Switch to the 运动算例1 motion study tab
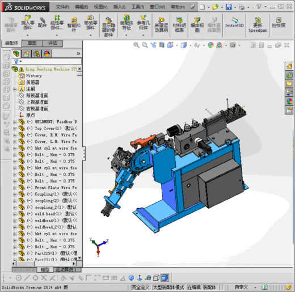This screenshot has height=292, width=295. [x=66, y=269]
